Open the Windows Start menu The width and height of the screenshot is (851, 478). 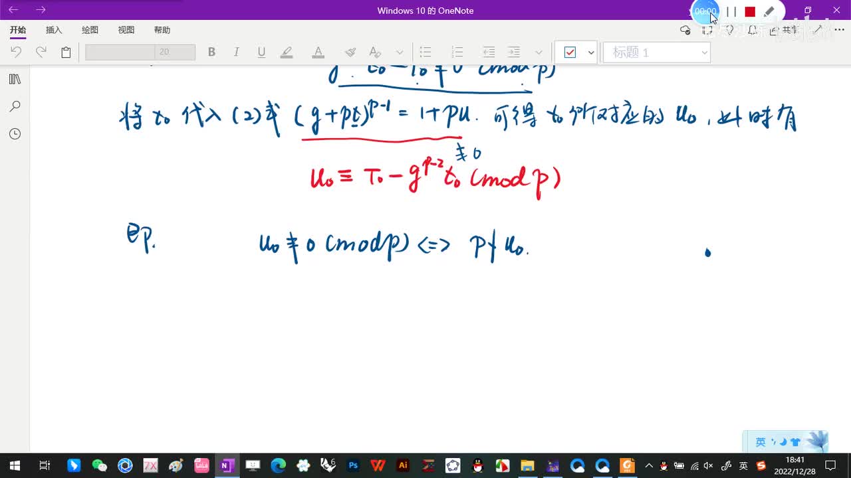point(15,465)
